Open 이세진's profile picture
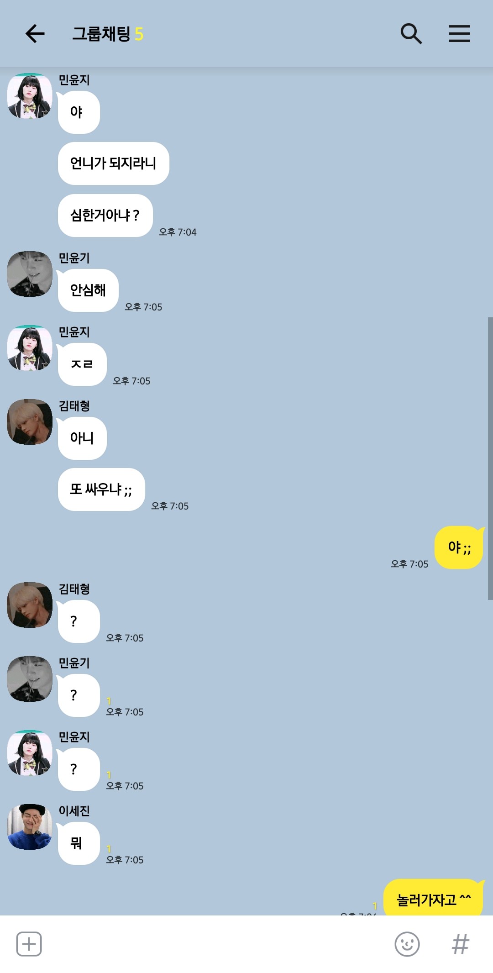The width and height of the screenshot is (493, 973). pos(30,827)
